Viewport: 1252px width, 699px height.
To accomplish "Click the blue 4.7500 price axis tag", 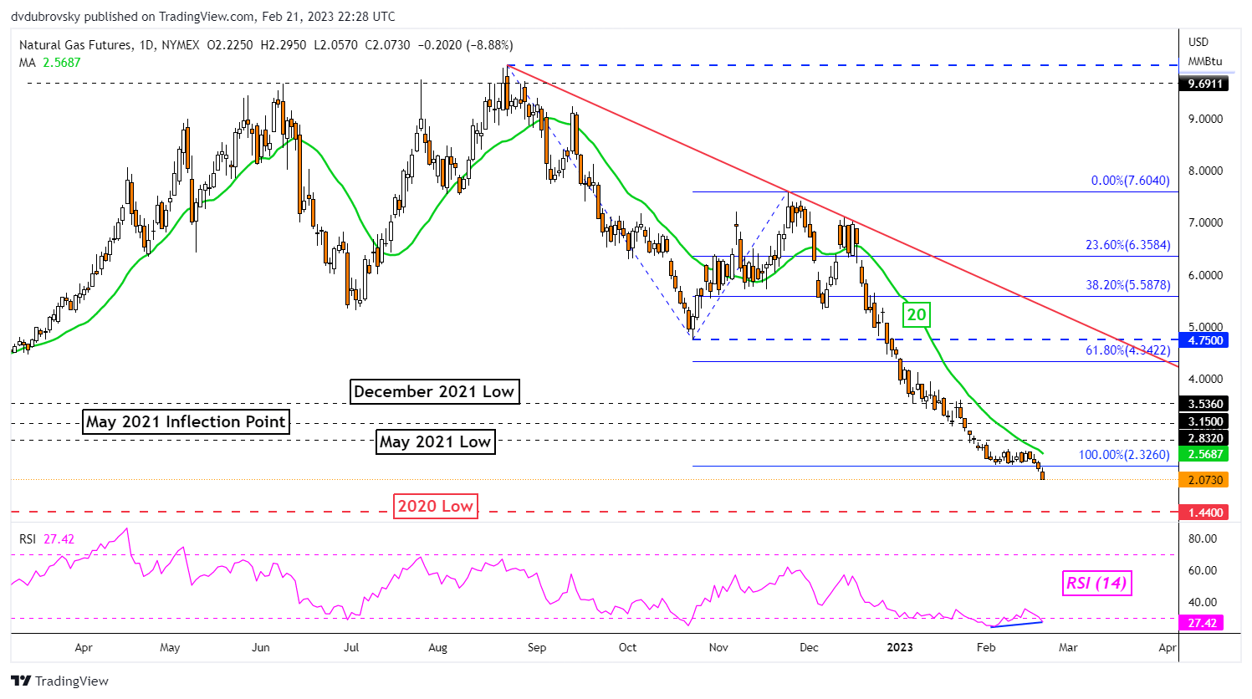I will point(1203,340).
